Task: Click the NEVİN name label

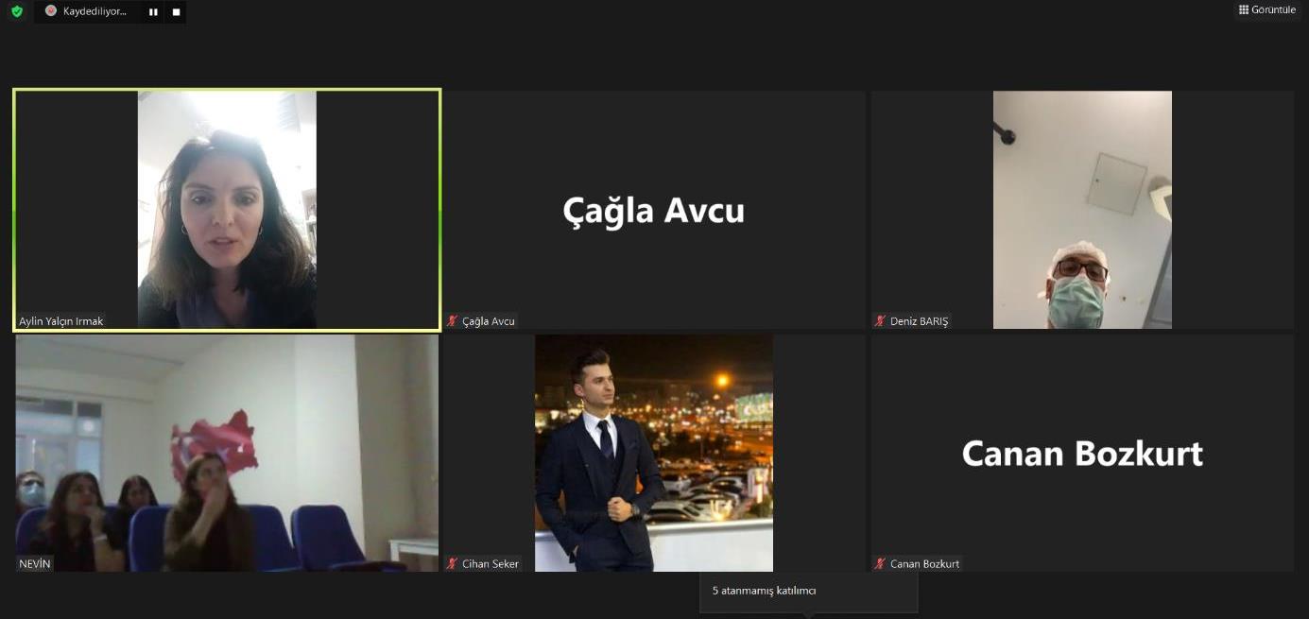Action: tap(35, 564)
